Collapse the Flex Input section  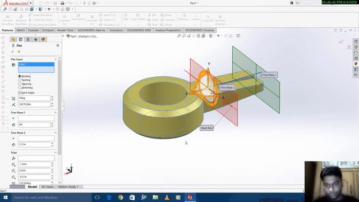[56, 59]
